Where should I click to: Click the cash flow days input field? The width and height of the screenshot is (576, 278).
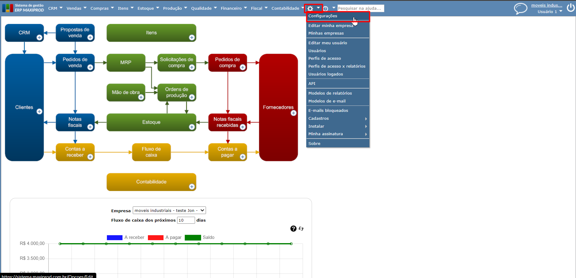pos(186,220)
